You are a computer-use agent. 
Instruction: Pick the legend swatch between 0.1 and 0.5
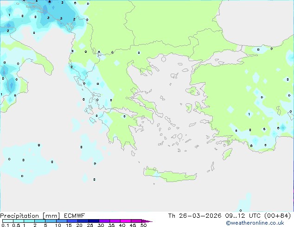coord(8,221)
